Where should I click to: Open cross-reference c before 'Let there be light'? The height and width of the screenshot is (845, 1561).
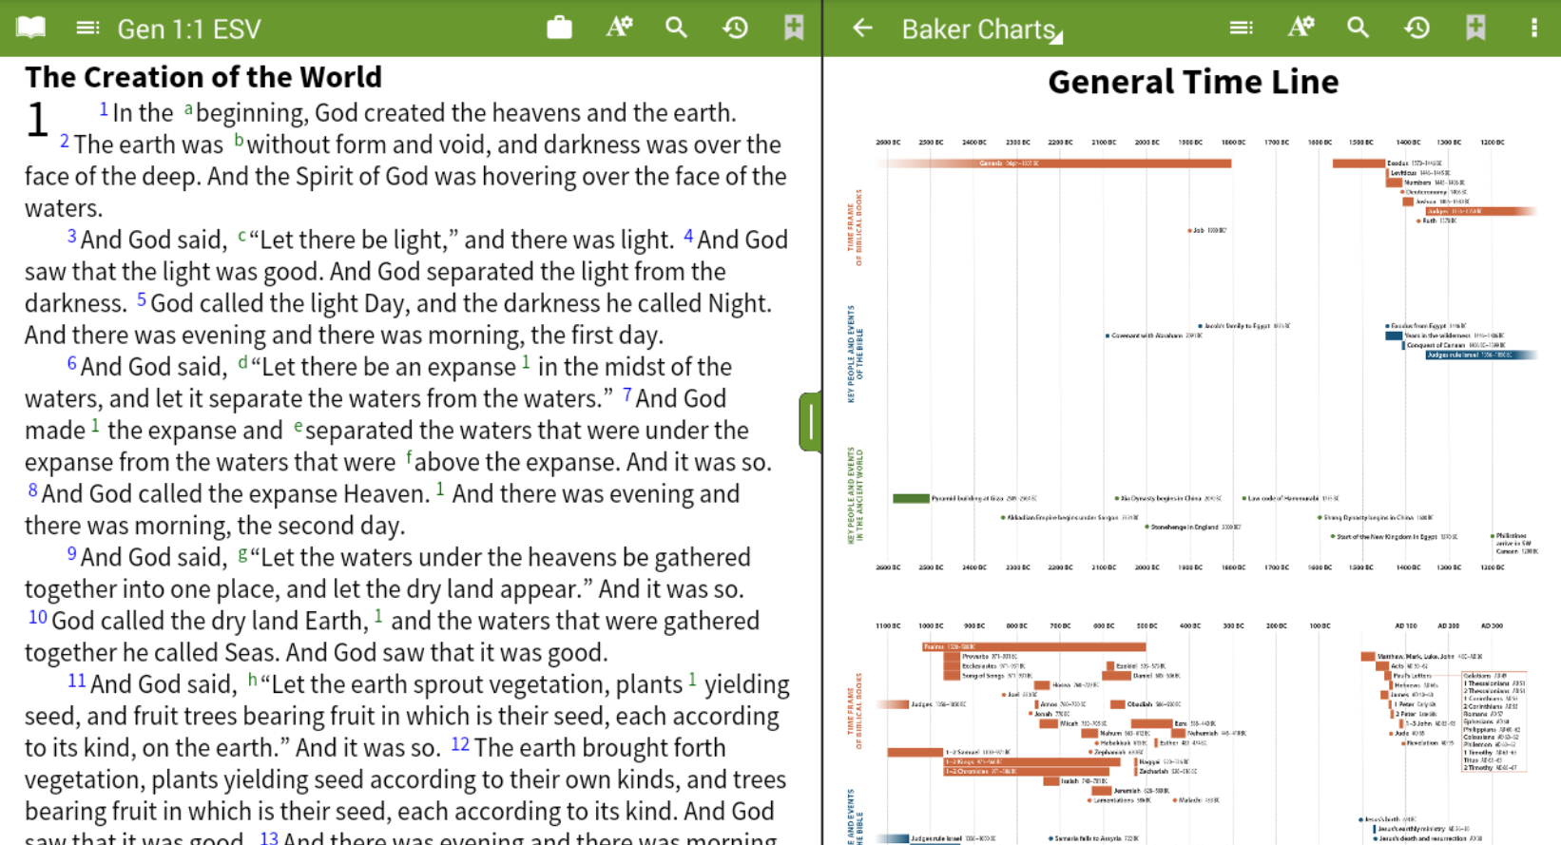pos(241,236)
